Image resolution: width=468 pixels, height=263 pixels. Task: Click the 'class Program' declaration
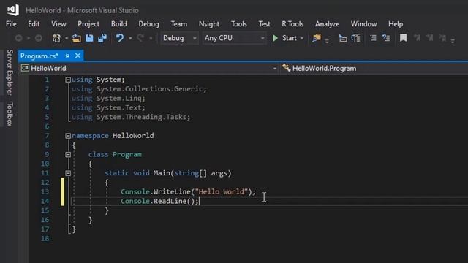115,154
